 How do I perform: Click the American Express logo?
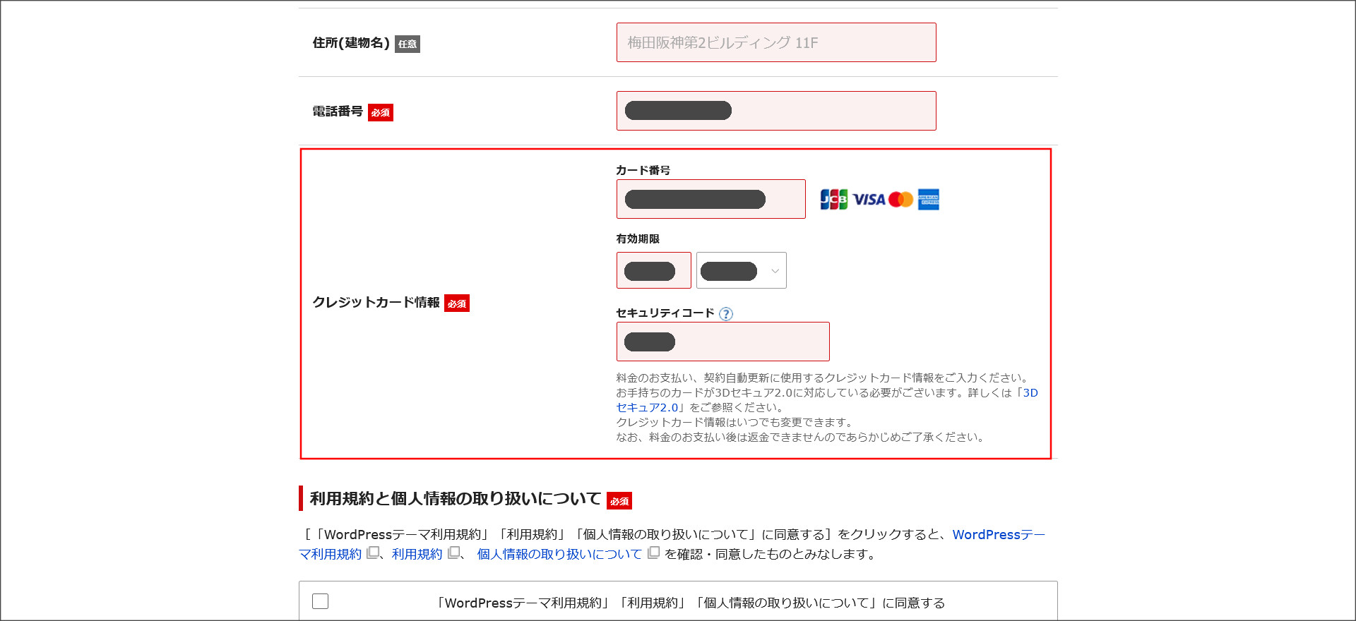tap(929, 200)
